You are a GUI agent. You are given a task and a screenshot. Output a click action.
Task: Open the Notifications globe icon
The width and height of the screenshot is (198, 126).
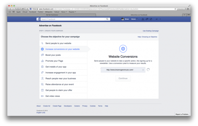(x=151, y=19)
